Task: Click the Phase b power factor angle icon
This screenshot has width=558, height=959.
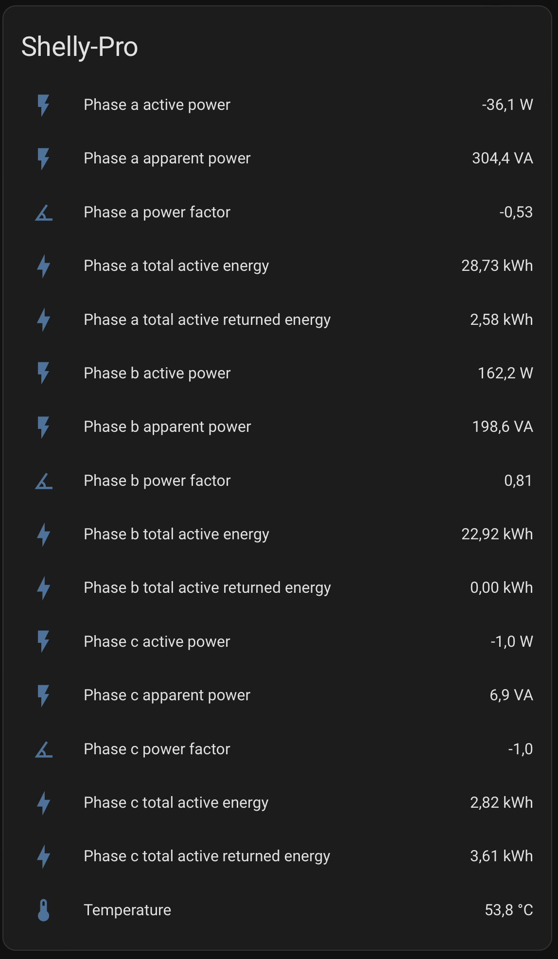Action: (x=44, y=481)
